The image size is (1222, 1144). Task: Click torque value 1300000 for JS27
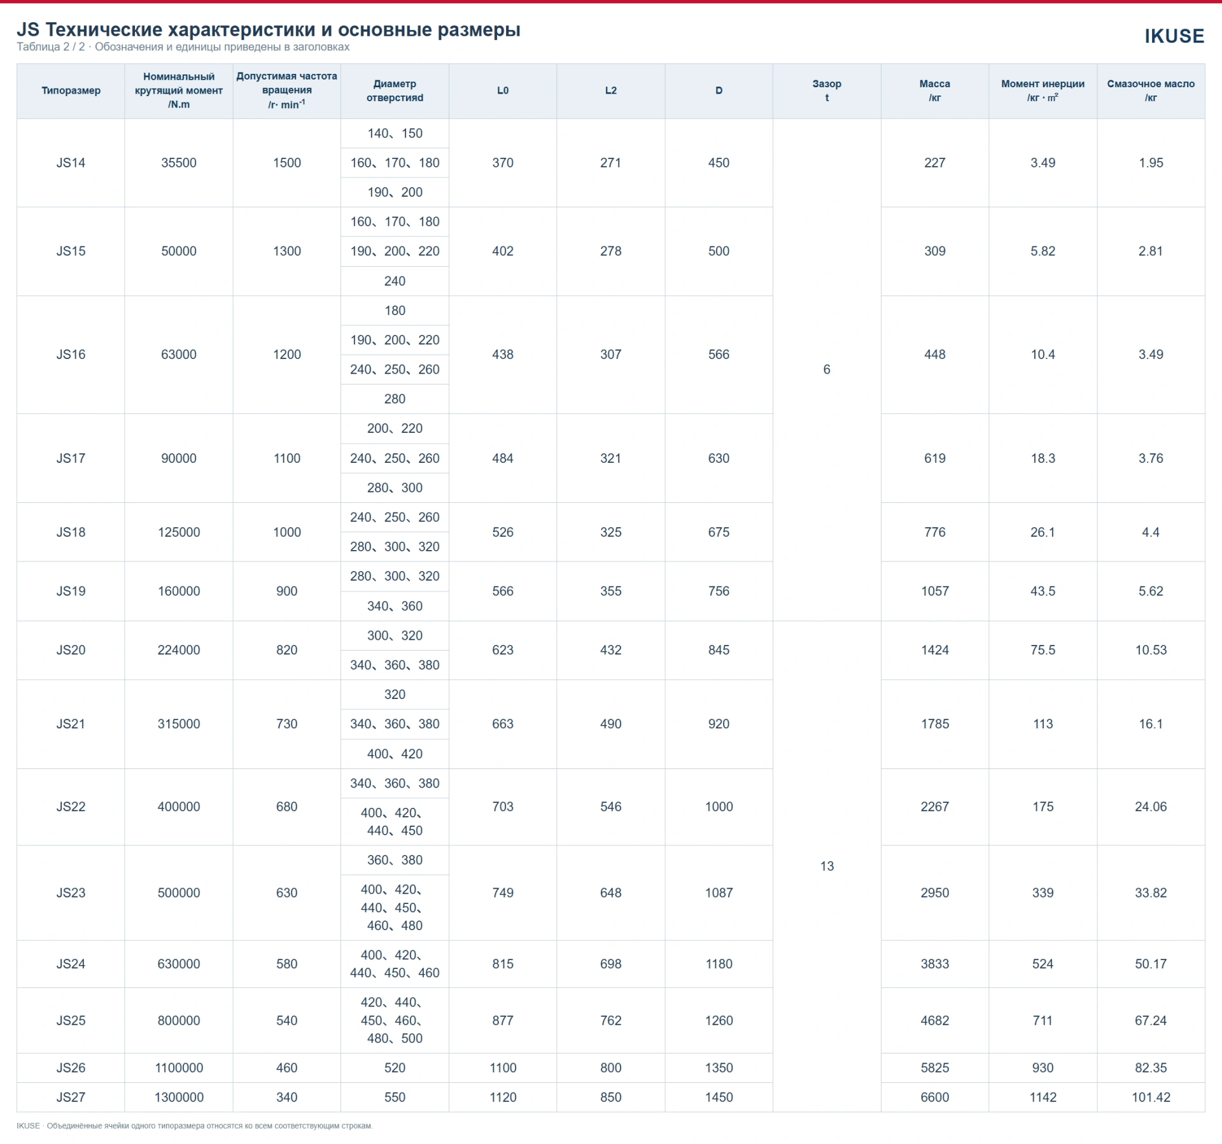[x=179, y=1097]
